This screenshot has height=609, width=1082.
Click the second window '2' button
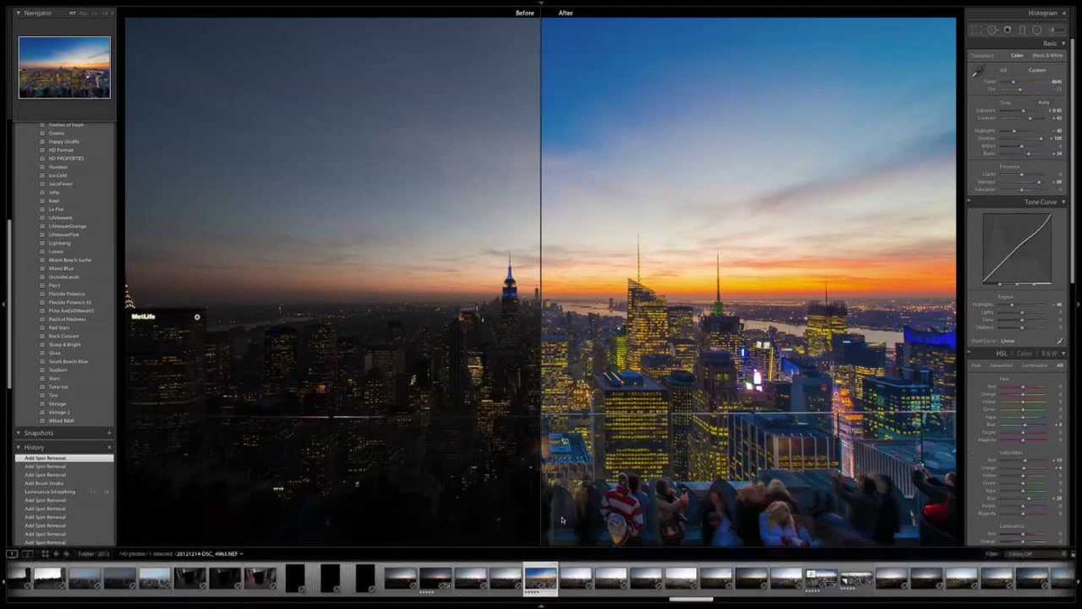click(26, 553)
